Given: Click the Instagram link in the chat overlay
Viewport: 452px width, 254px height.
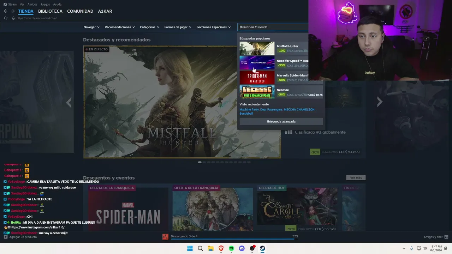Looking at the screenshot, I should coord(37,228).
